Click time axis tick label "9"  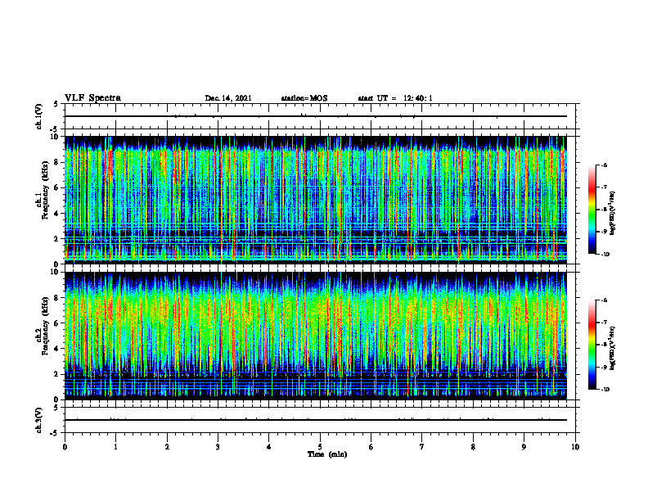524,447
